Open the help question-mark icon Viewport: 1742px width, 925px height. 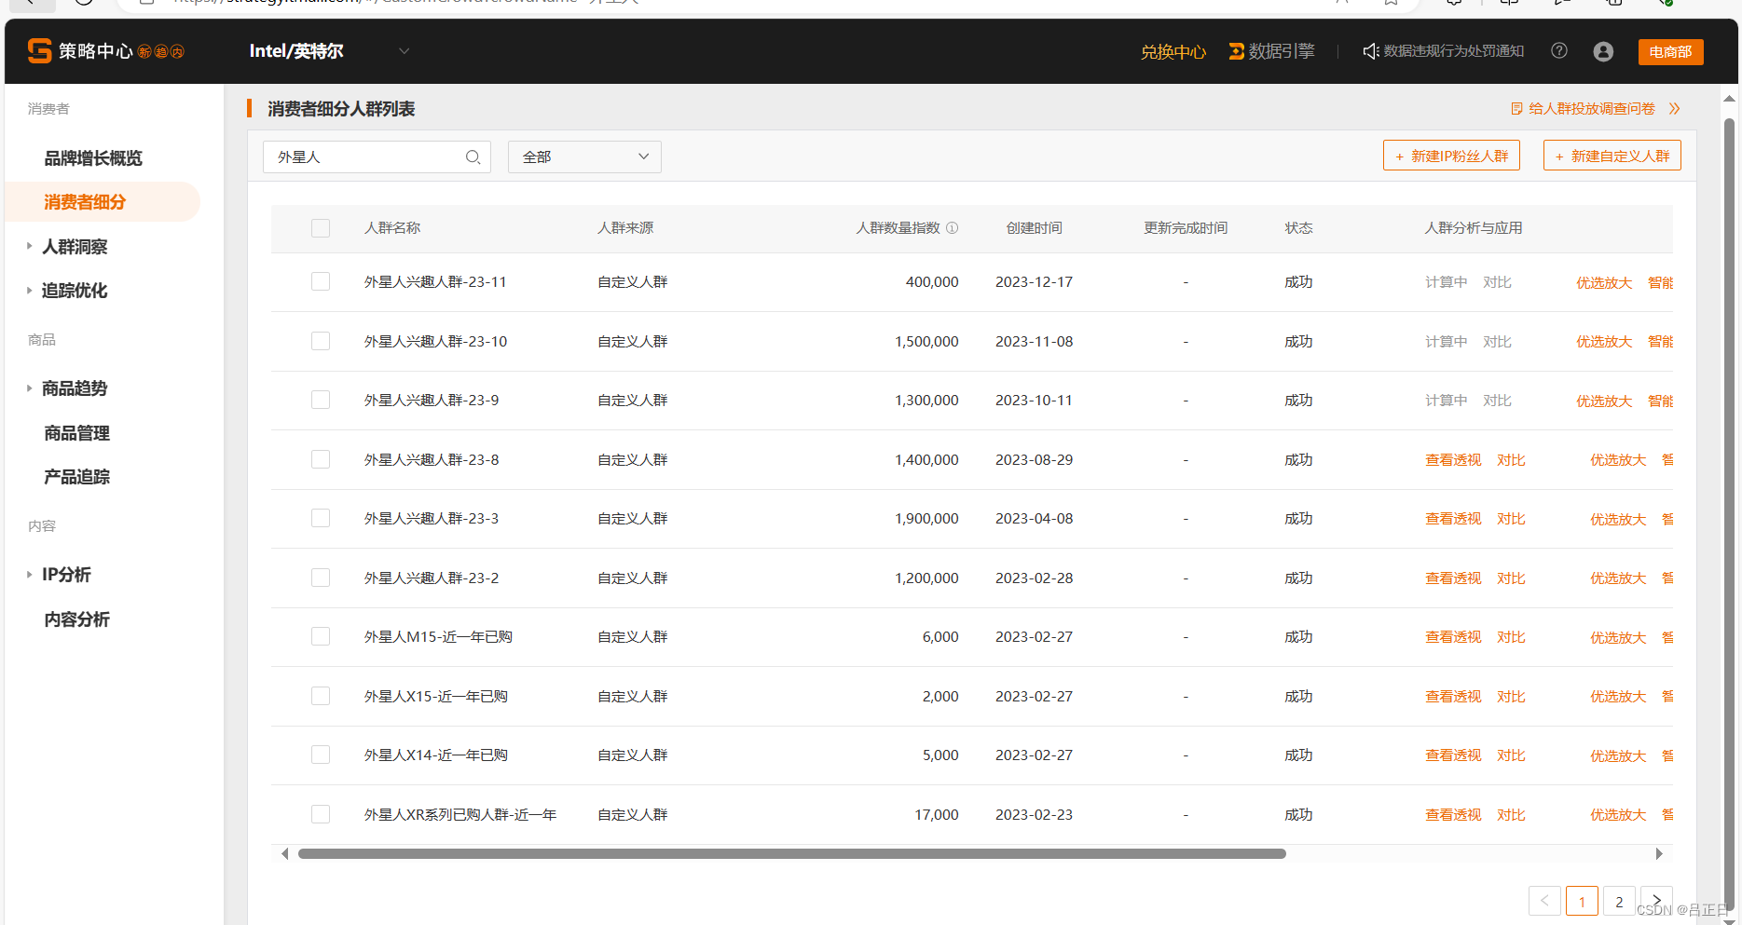[x=1559, y=51]
